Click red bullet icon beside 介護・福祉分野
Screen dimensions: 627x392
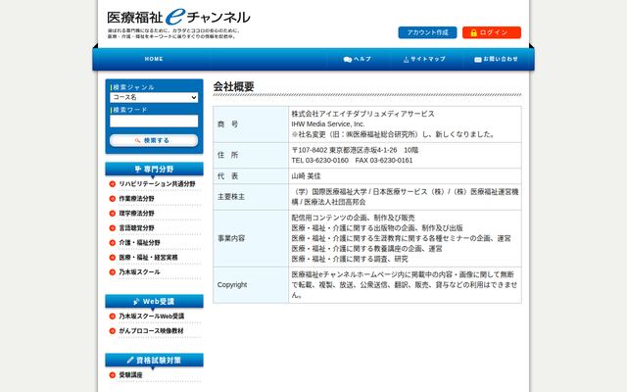pyautogui.click(x=113, y=243)
